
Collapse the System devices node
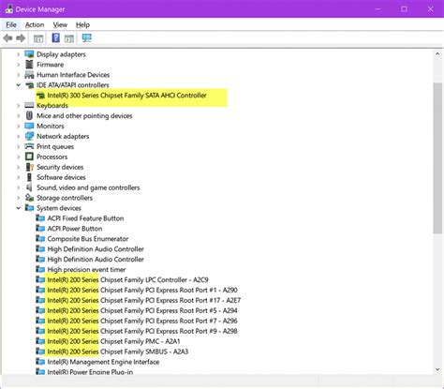pos(19,208)
